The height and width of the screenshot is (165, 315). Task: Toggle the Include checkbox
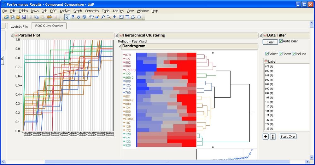click(x=294, y=54)
